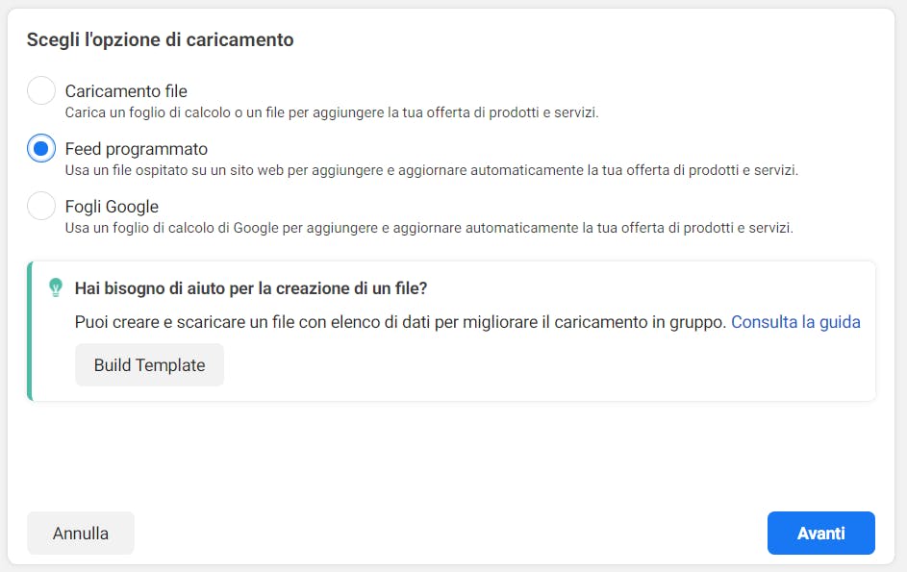
Task: Choose the Fogli Google radio button
Action: [41, 206]
